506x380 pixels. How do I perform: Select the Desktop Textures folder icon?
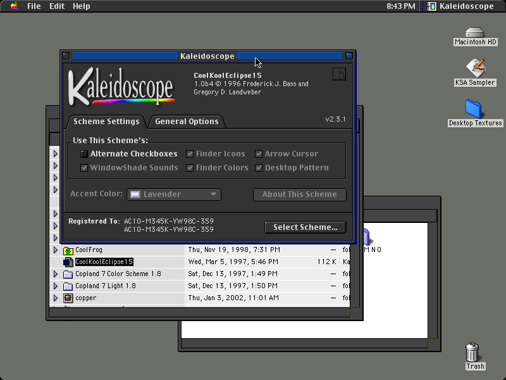coord(473,109)
